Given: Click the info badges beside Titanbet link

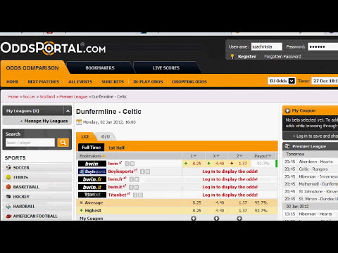Looking at the screenshot, I should coord(138,195).
